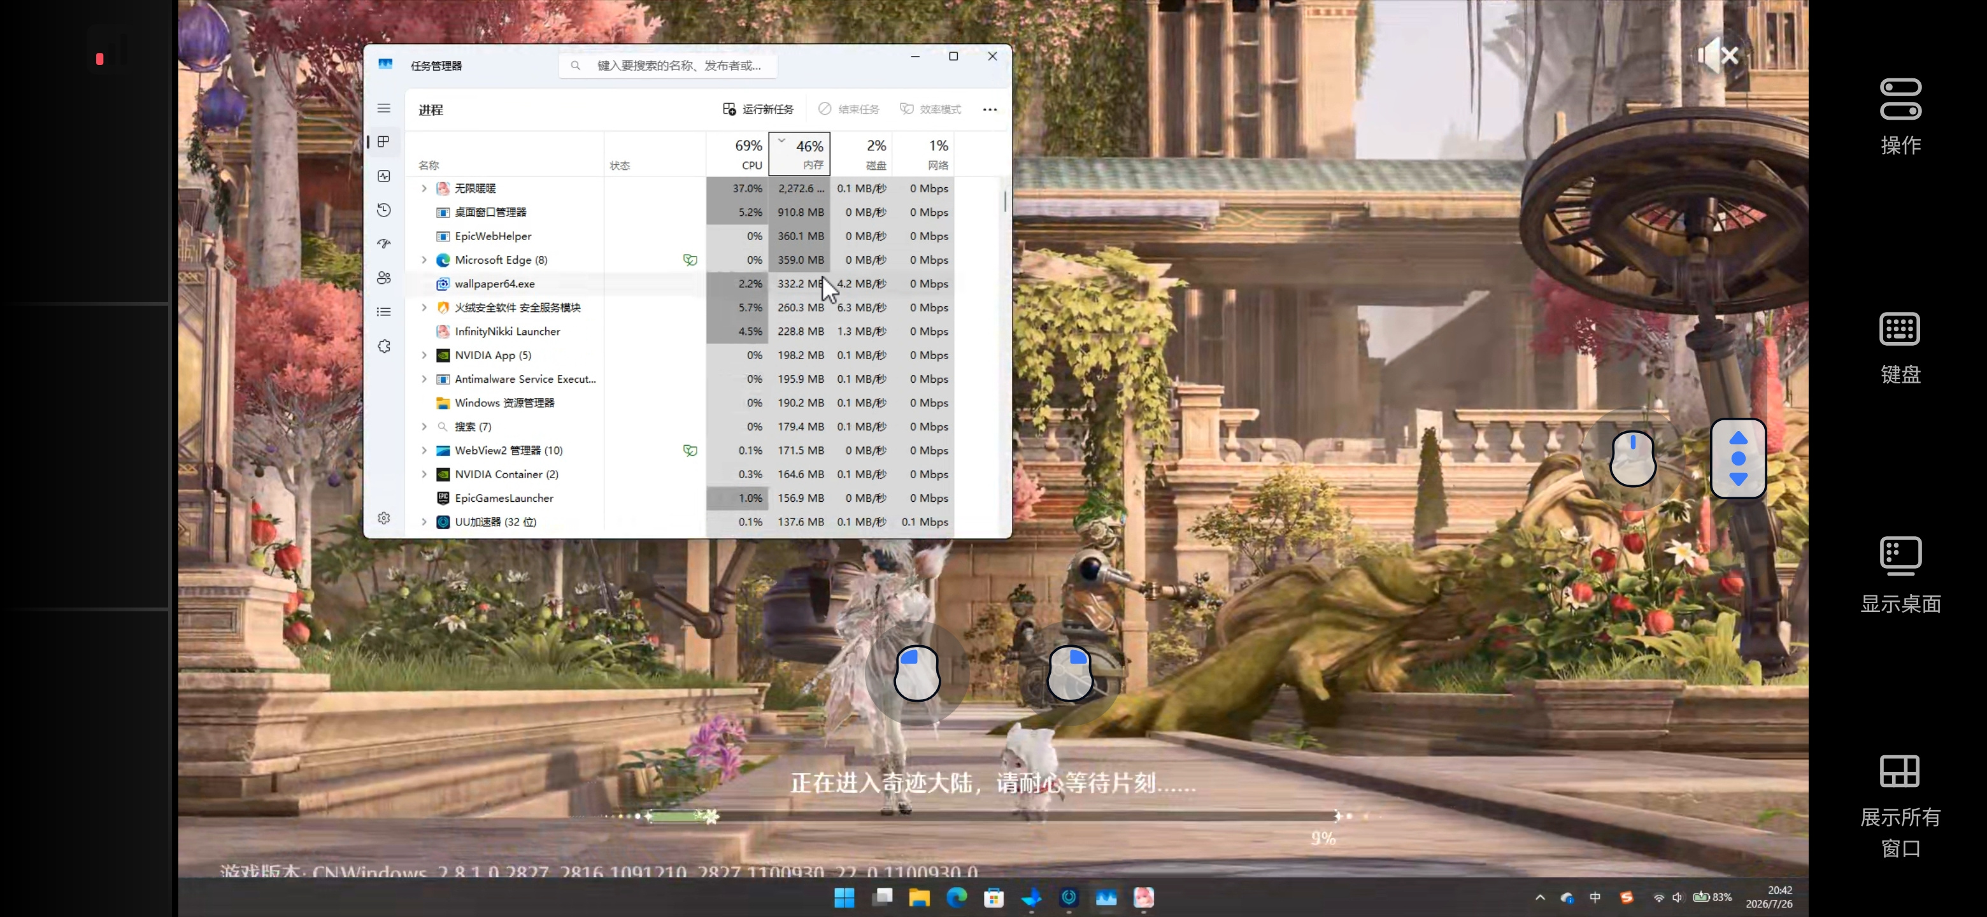1987x917 pixels.
Task: Click the 结束任务 button
Action: (x=848, y=110)
